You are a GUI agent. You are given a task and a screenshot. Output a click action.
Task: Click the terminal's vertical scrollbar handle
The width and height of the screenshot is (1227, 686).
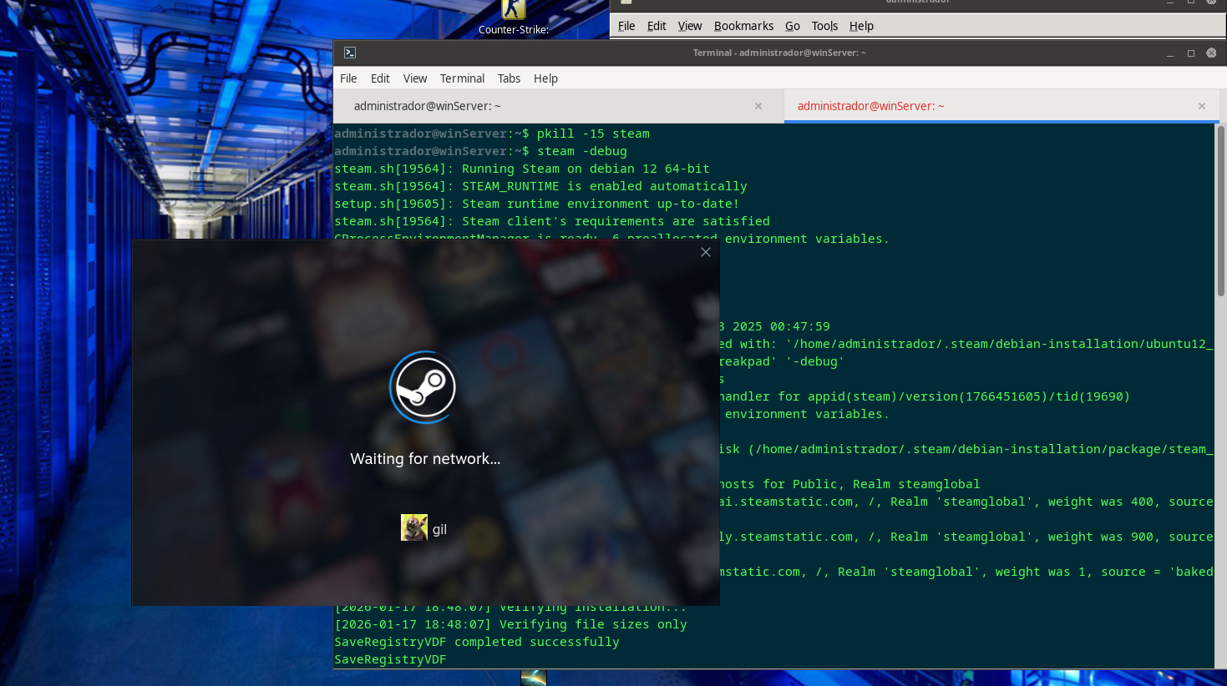(1220, 210)
